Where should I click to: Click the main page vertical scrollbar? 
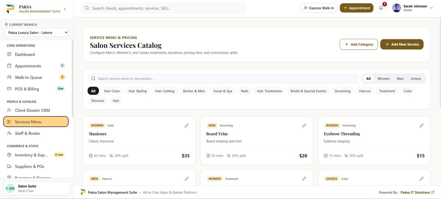(440, 62)
